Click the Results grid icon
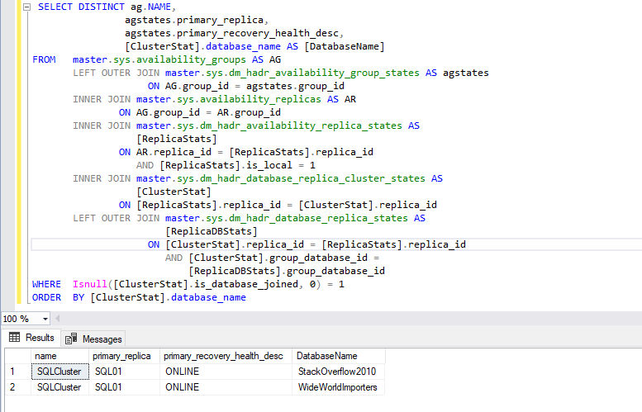The height and width of the screenshot is (412, 642). [x=14, y=337]
